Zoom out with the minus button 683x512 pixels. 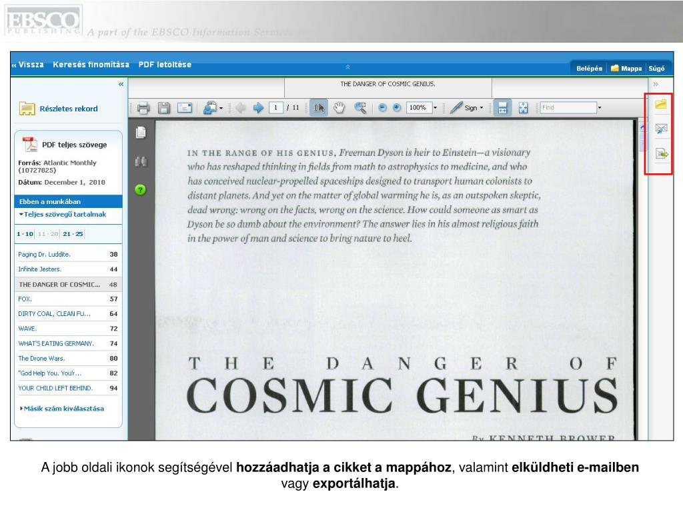(382, 107)
